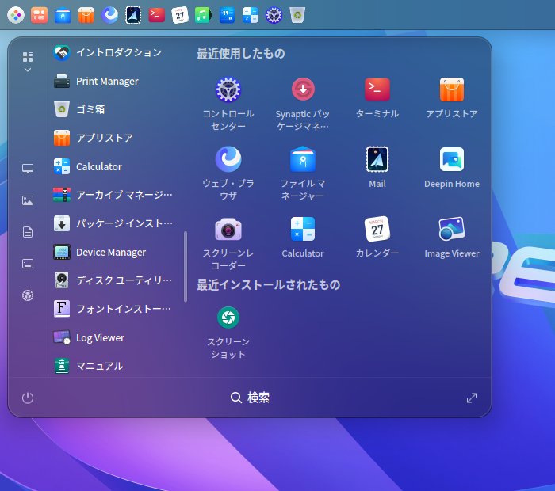
Task: Open Synaptic package manager from recent apps
Action: click(x=302, y=90)
